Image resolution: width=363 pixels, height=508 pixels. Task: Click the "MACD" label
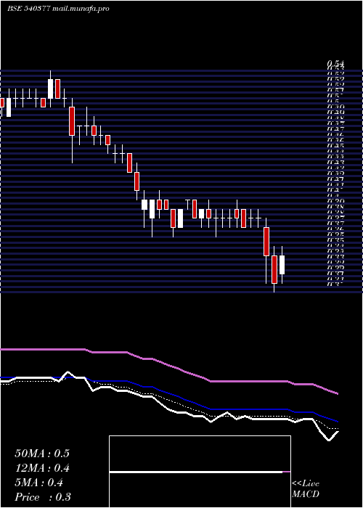click(306, 494)
